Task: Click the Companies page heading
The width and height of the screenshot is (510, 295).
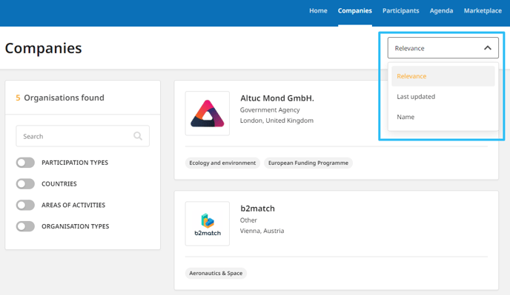Action: [43, 48]
